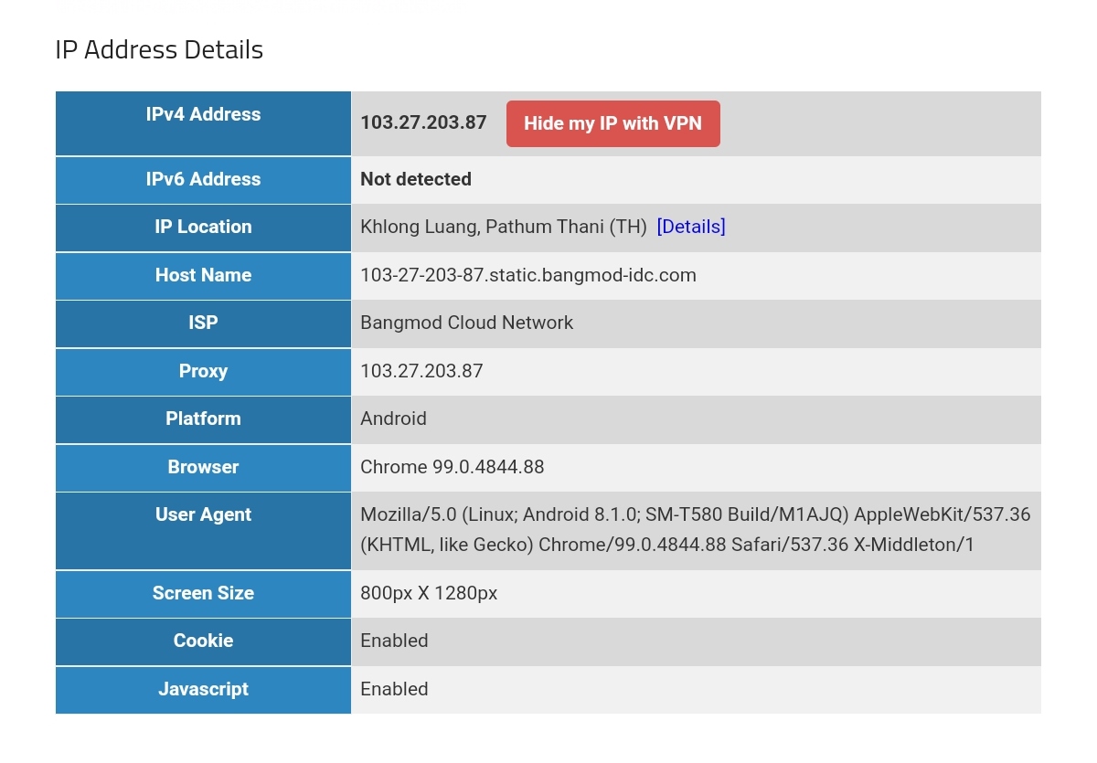Click the Host Name row label
Image resolution: width=1097 pixels, height=763 pixels.
pos(203,275)
